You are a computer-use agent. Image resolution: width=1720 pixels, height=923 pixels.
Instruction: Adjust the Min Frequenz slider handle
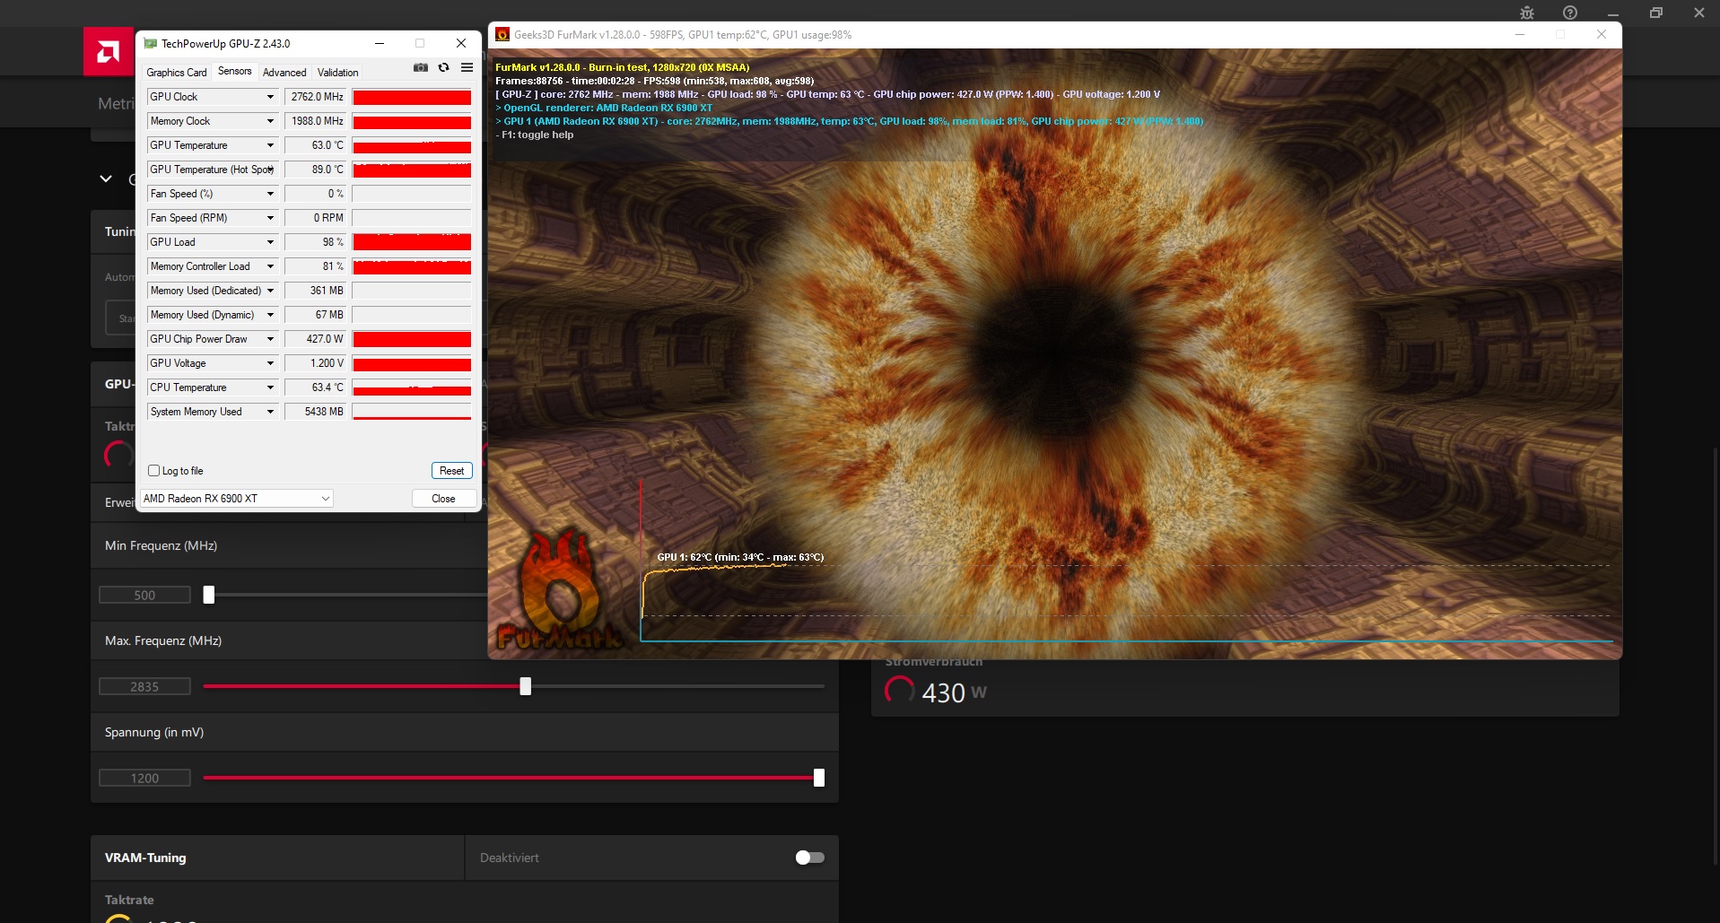(x=209, y=595)
